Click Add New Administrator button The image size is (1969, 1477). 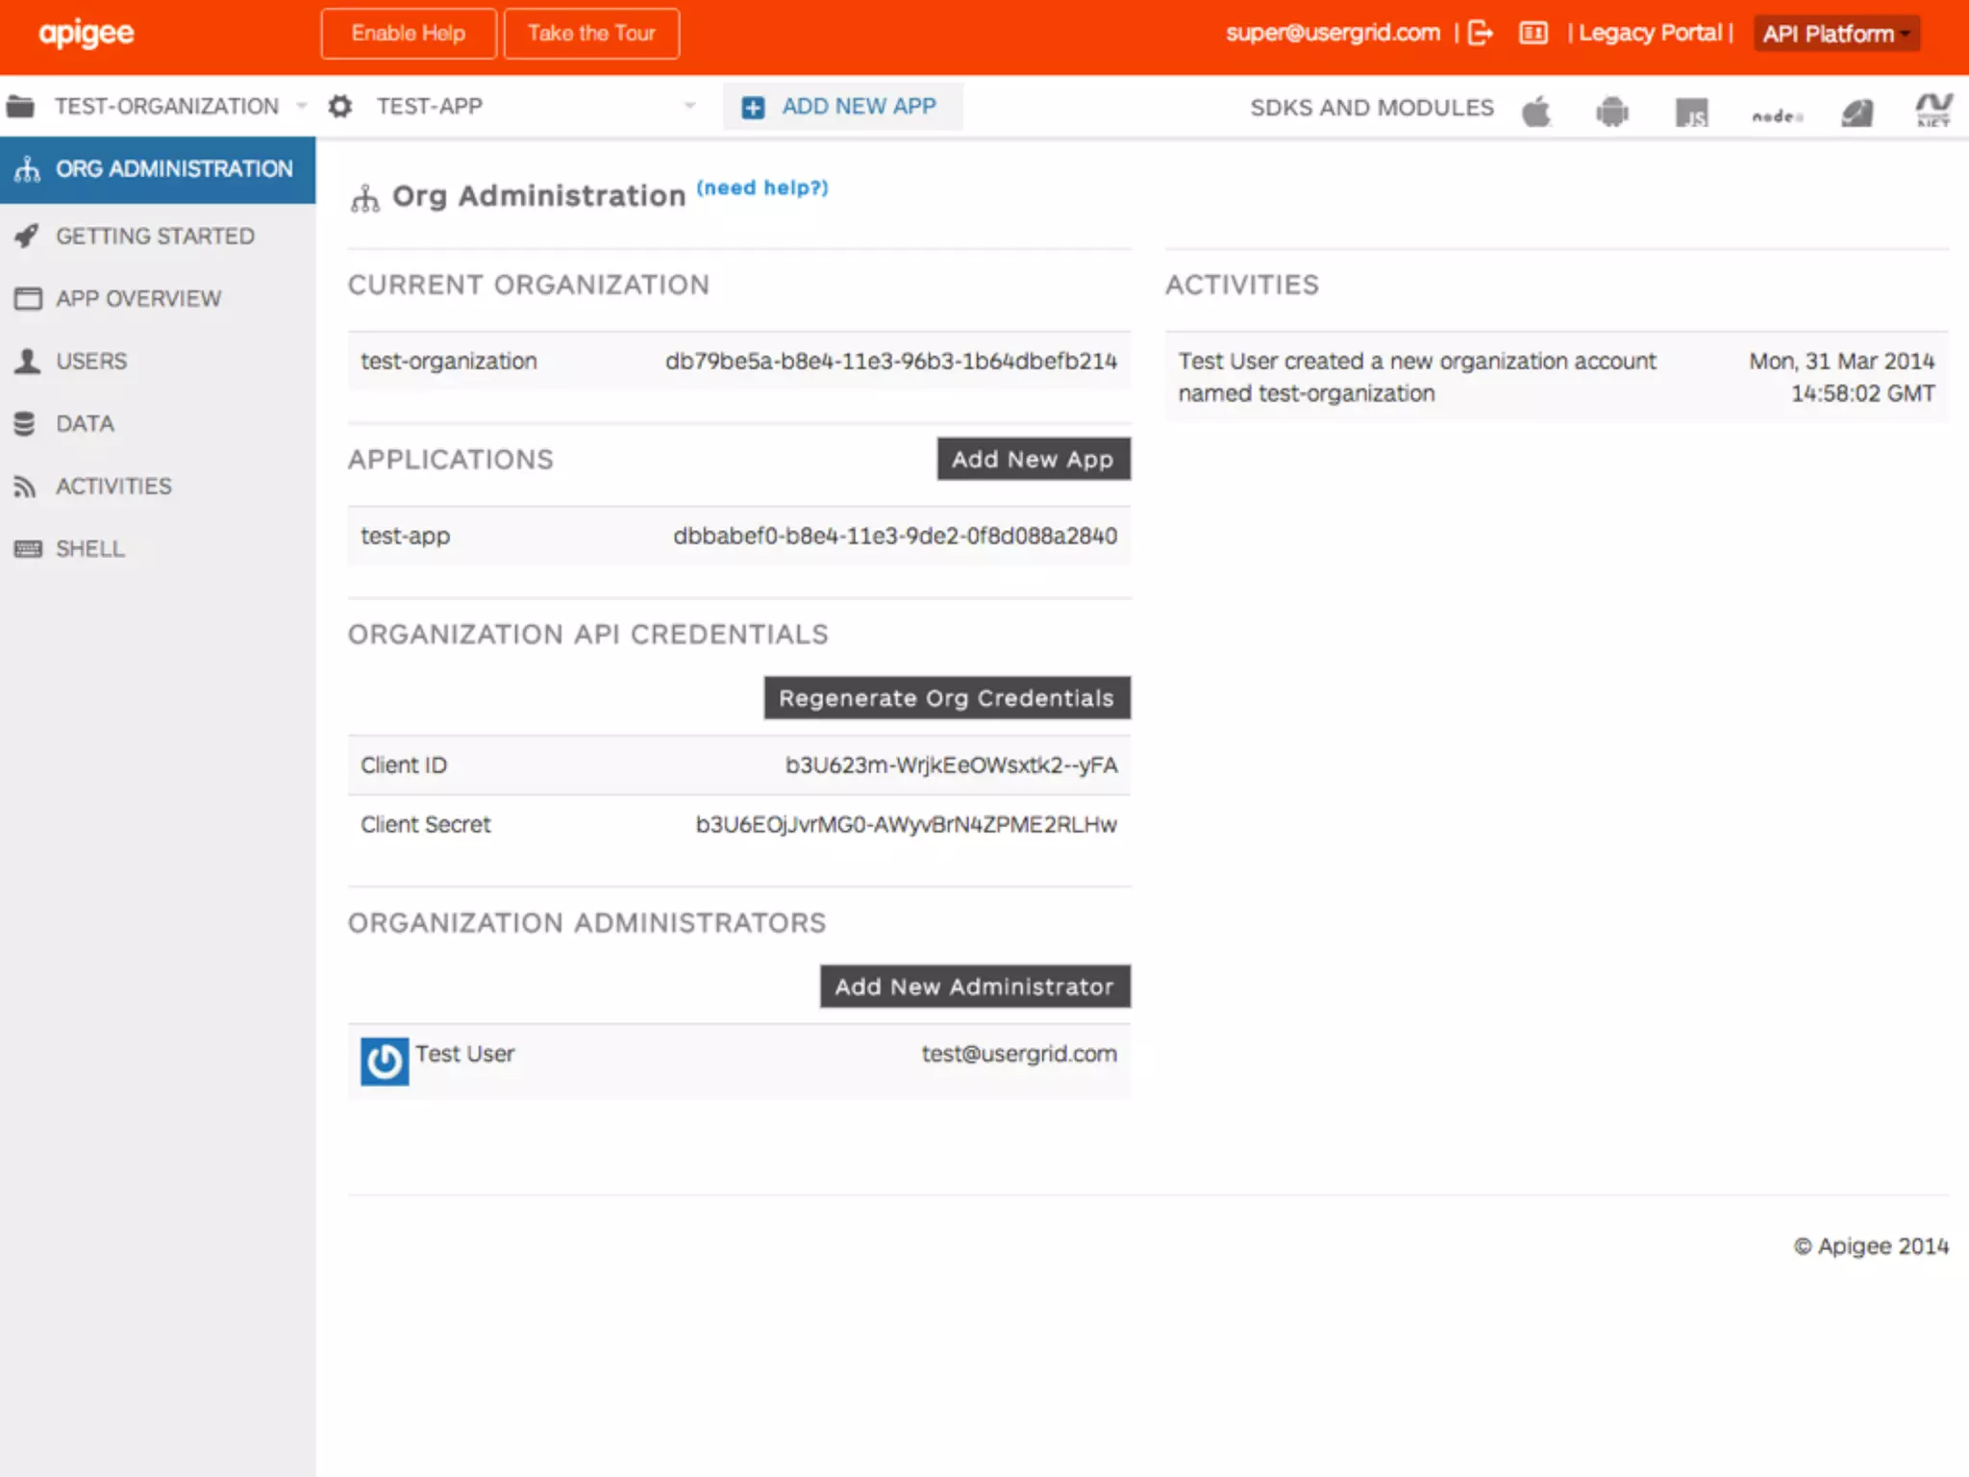[974, 987]
